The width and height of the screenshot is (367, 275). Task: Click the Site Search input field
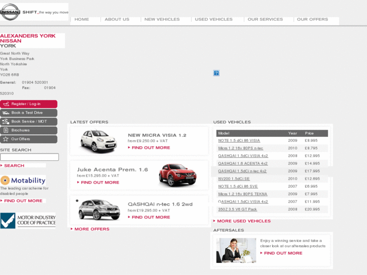[x=29, y=157]
